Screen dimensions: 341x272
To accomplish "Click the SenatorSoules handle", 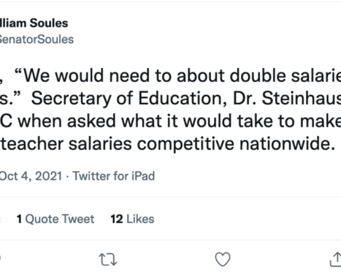I will click(x=36, y=39).
